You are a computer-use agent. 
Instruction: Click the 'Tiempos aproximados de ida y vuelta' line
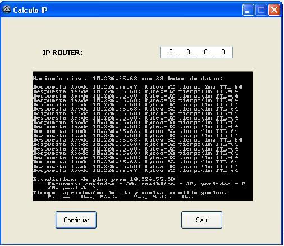pyautogui.click(x=130, y=193)
